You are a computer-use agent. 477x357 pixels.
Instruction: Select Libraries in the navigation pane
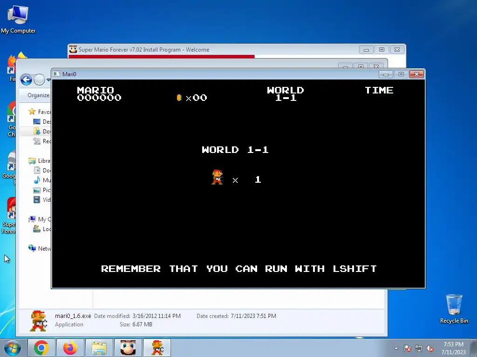coord(40,160)
